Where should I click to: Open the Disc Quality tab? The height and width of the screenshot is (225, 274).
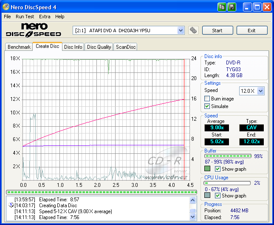click(x=99, y=47)
